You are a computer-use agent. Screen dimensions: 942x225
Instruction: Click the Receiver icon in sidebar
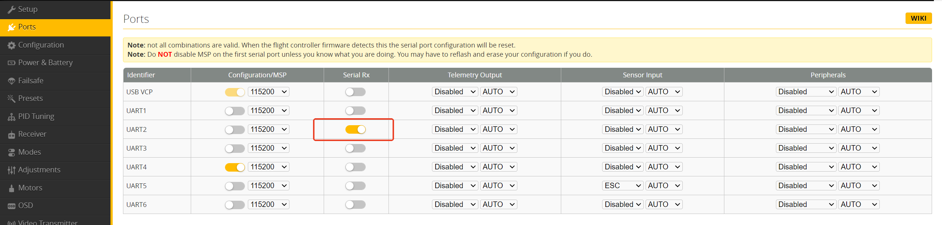tap(11, 135)
